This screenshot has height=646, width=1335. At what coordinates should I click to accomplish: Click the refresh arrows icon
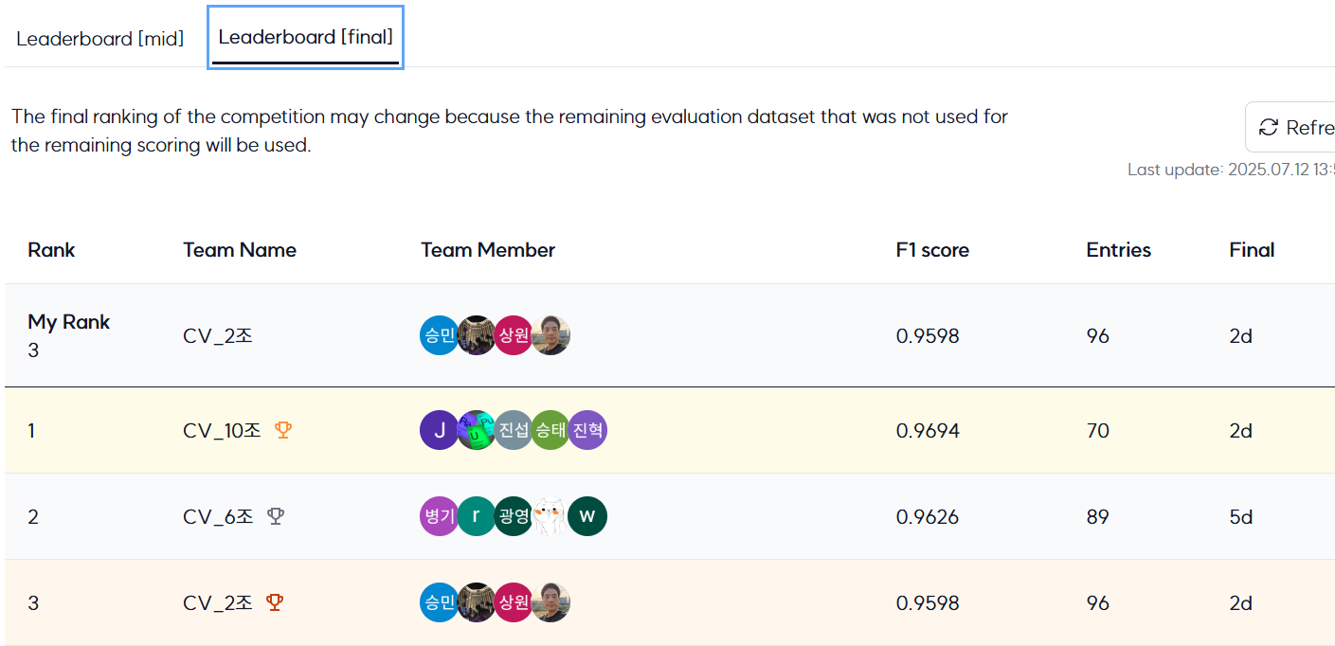(1268, 127)
